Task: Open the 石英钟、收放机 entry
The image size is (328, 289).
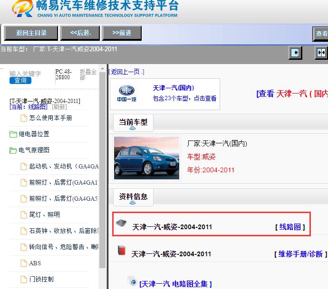Action: point(64,231)
